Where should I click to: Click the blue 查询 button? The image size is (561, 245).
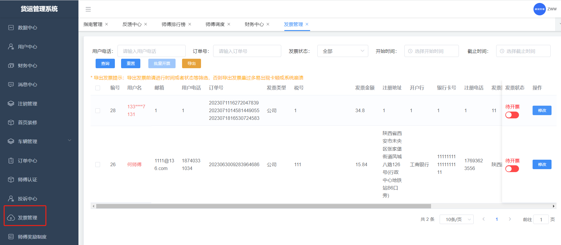pyautogui.click(x=105, y=63)
